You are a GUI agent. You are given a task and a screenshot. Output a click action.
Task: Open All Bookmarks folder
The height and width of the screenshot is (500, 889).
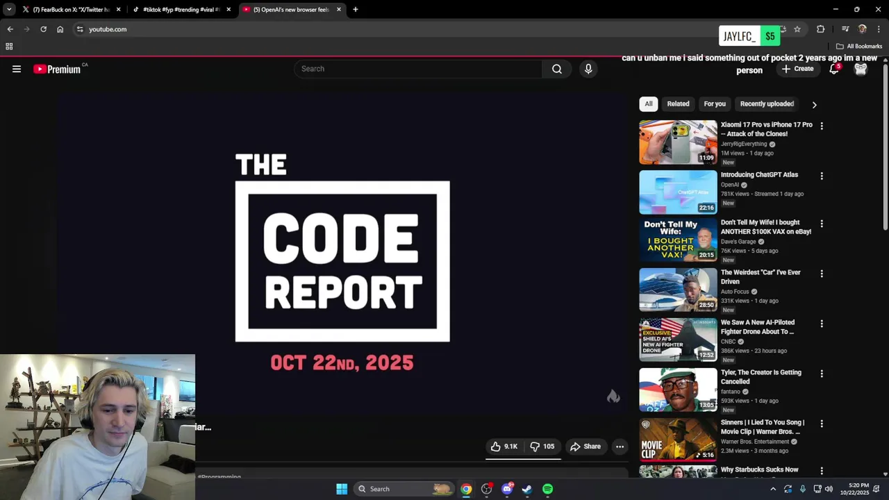[858, 47]
